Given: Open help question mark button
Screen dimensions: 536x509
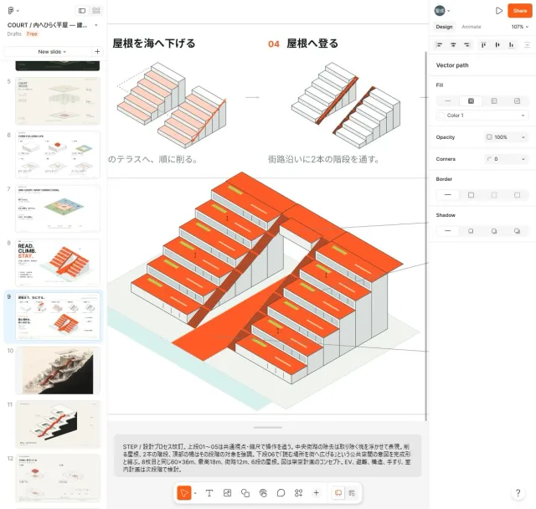Looking at the screenshot, I should pyautogui.click(x=518, y=493).
